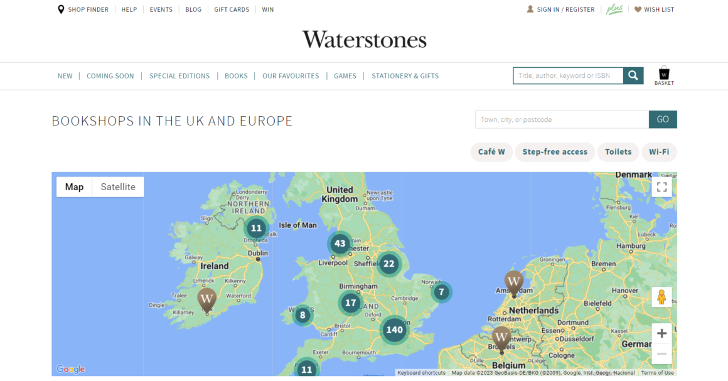Viewport: 728px width, 381px height.
Task: Zoom out on the map
Action: click(661, 354)
